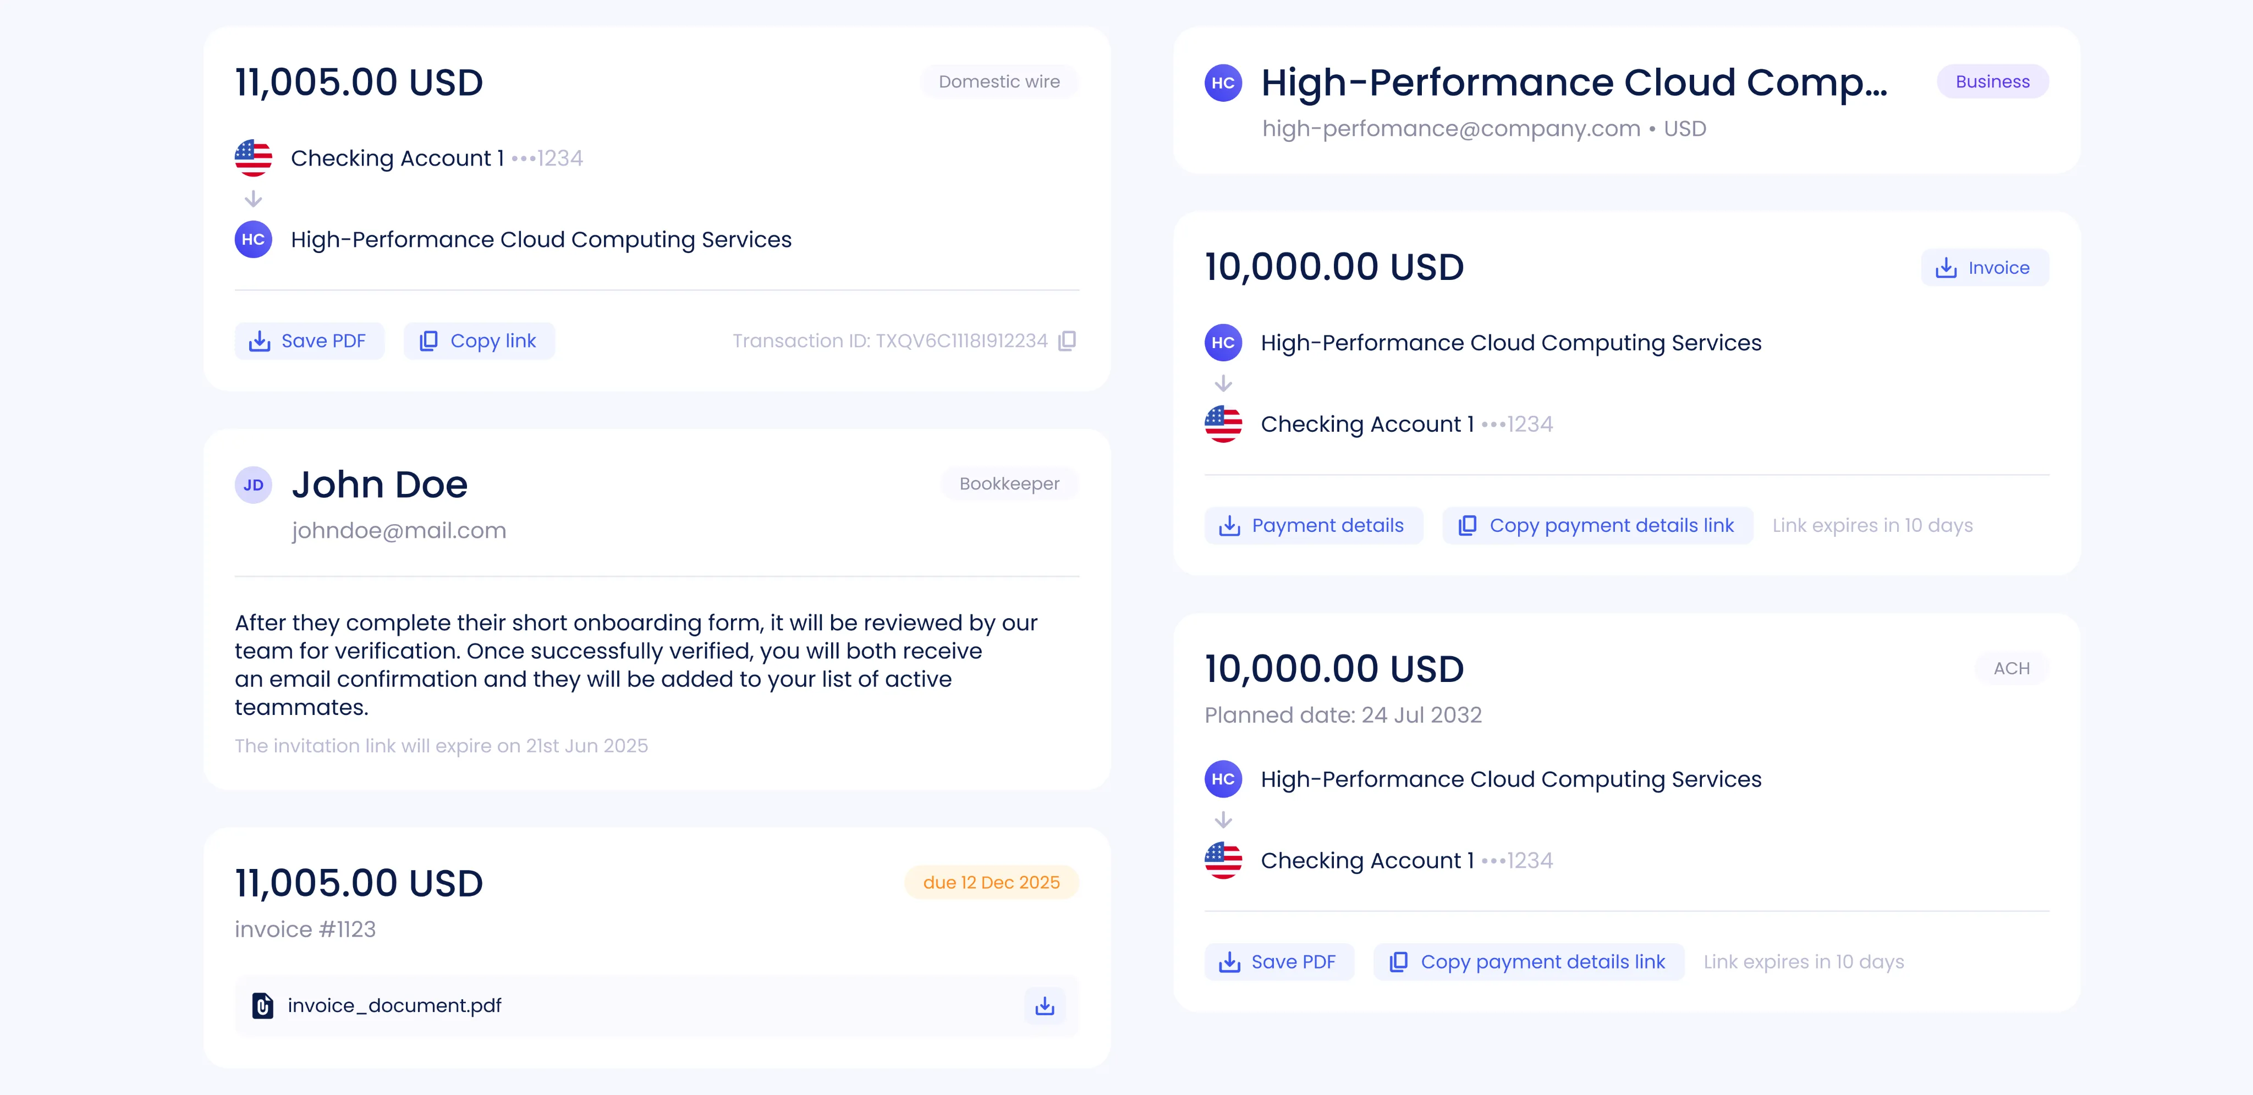Copy payment details link in the Invoice card
This screenshot has width=2253, height=1095.
(x=1597, y=526)
